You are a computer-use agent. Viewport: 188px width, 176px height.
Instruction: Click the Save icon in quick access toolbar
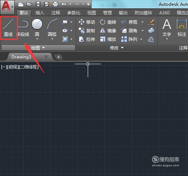(38, 4)
